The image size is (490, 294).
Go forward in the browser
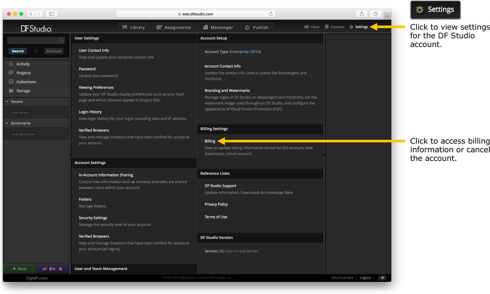pos(39,14)
